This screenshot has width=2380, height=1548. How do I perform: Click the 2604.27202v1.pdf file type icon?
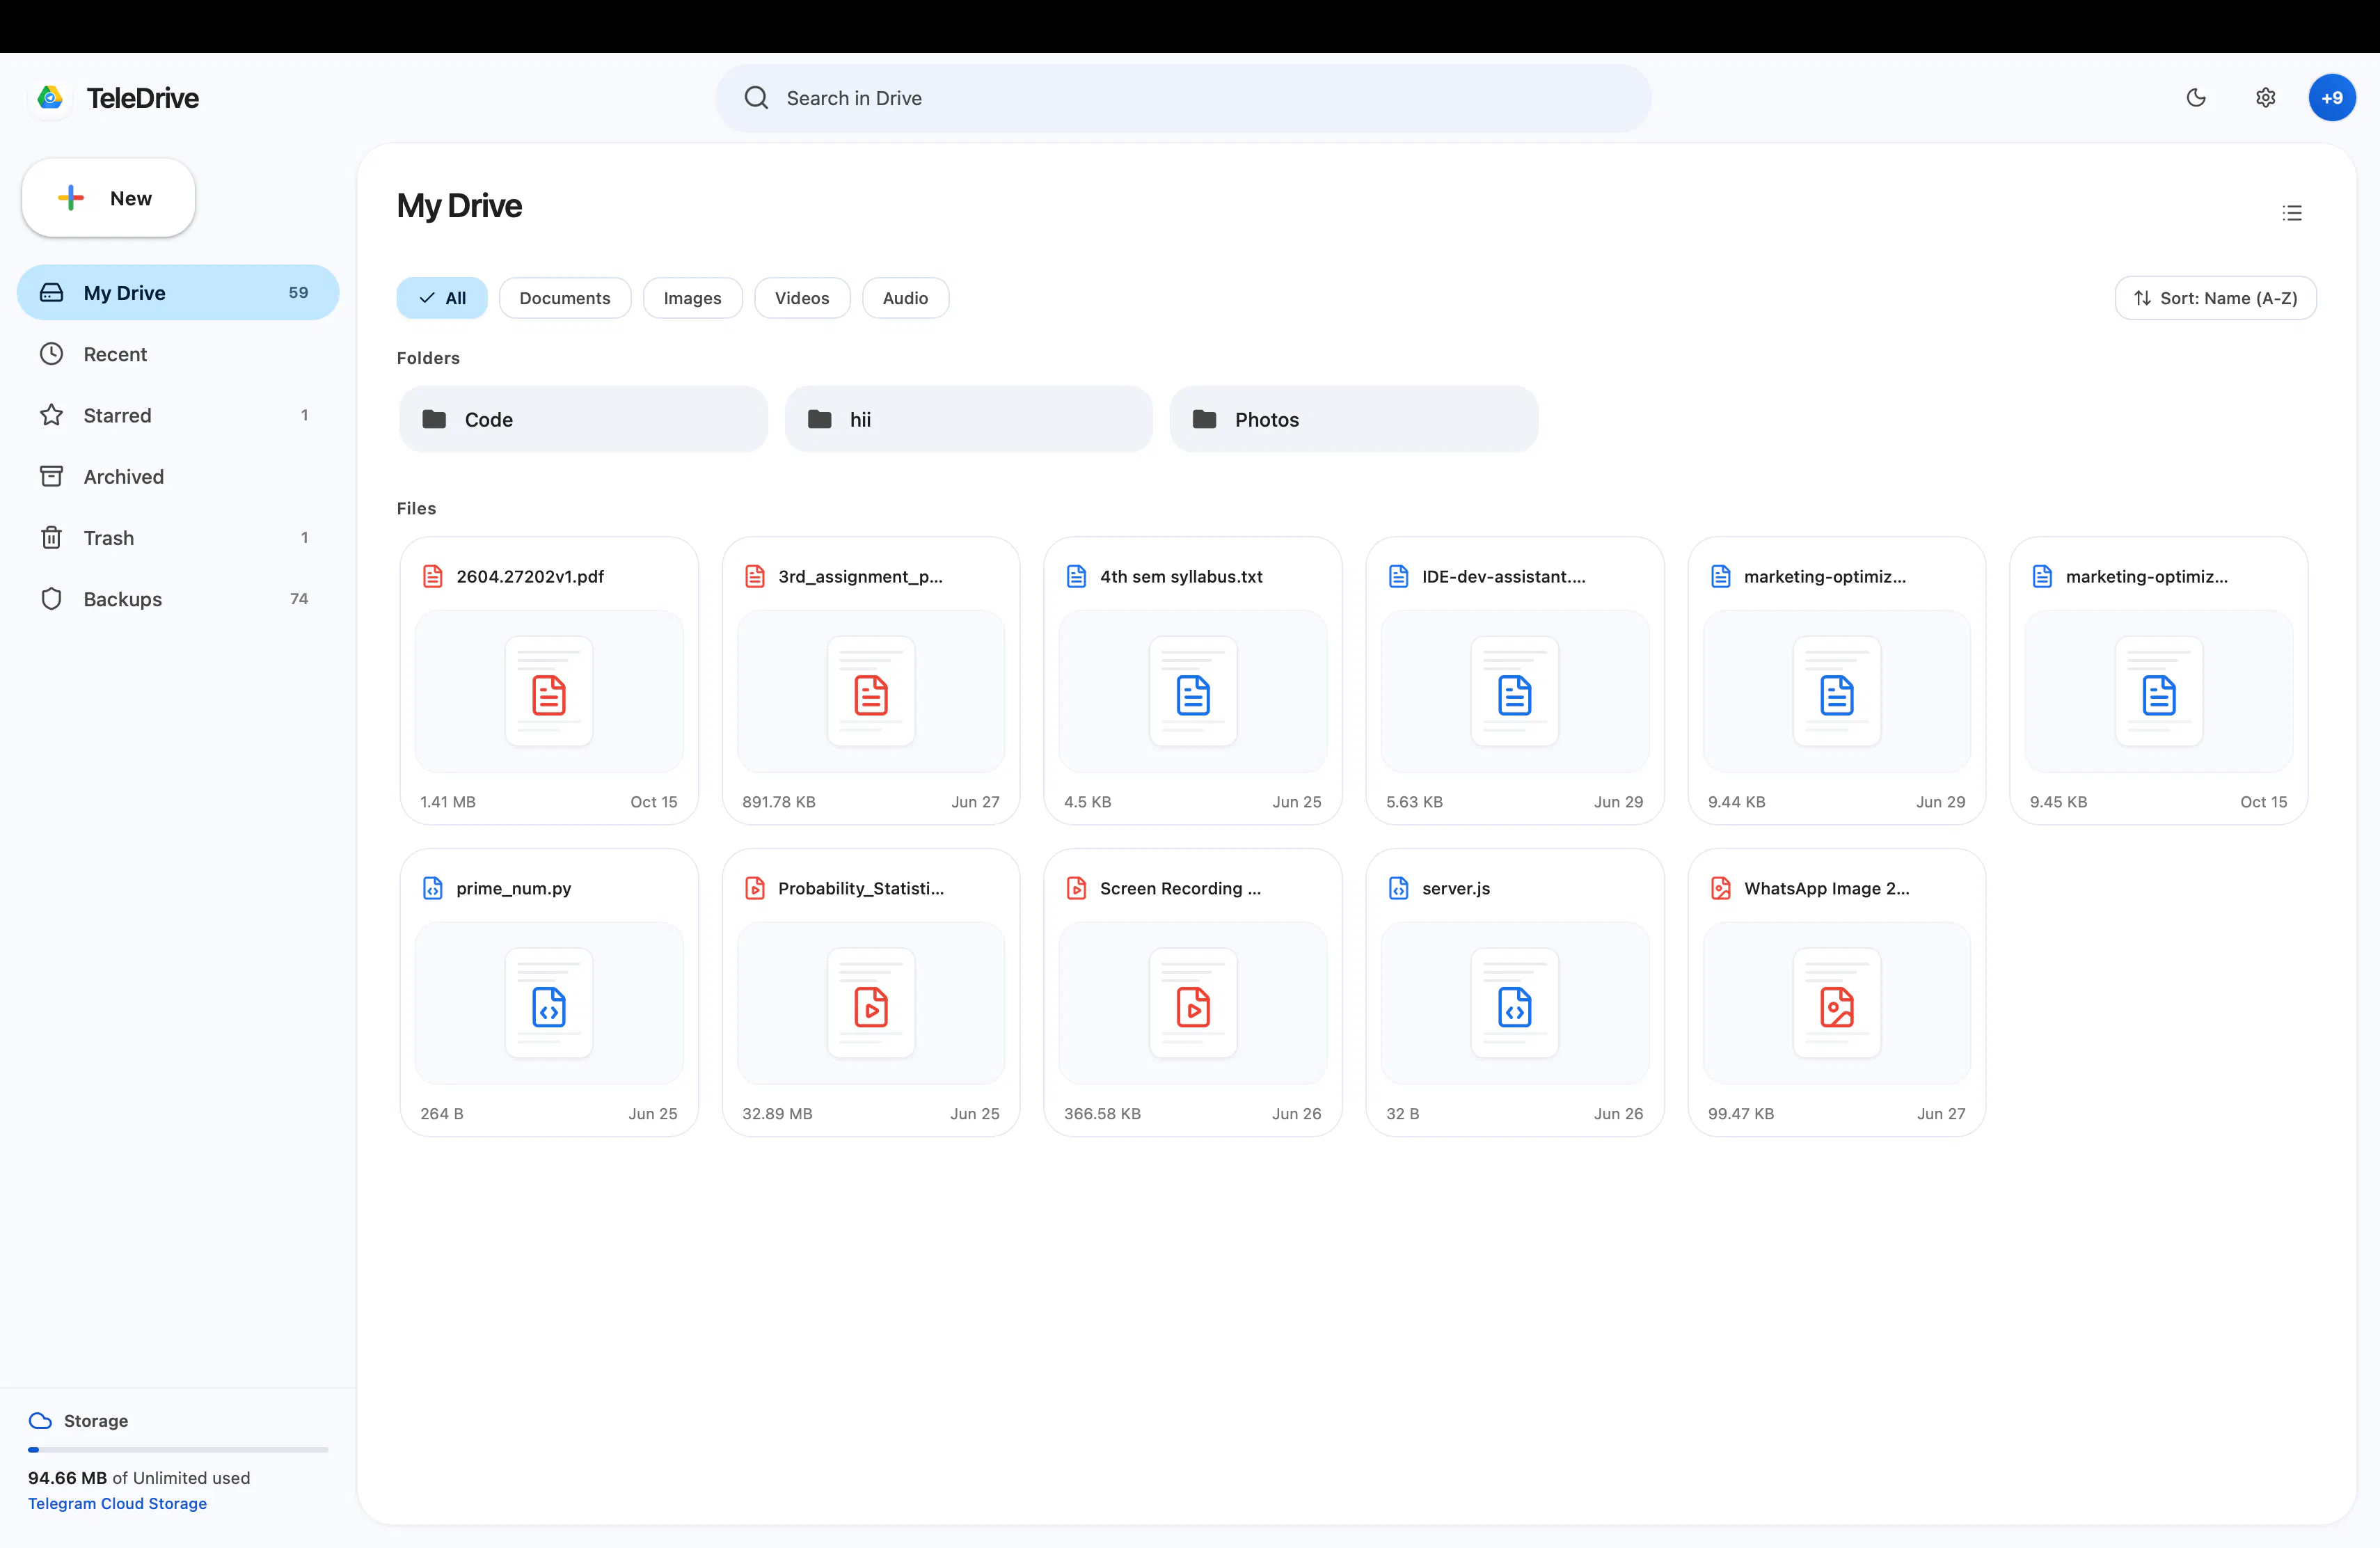[x=433, y=576]
